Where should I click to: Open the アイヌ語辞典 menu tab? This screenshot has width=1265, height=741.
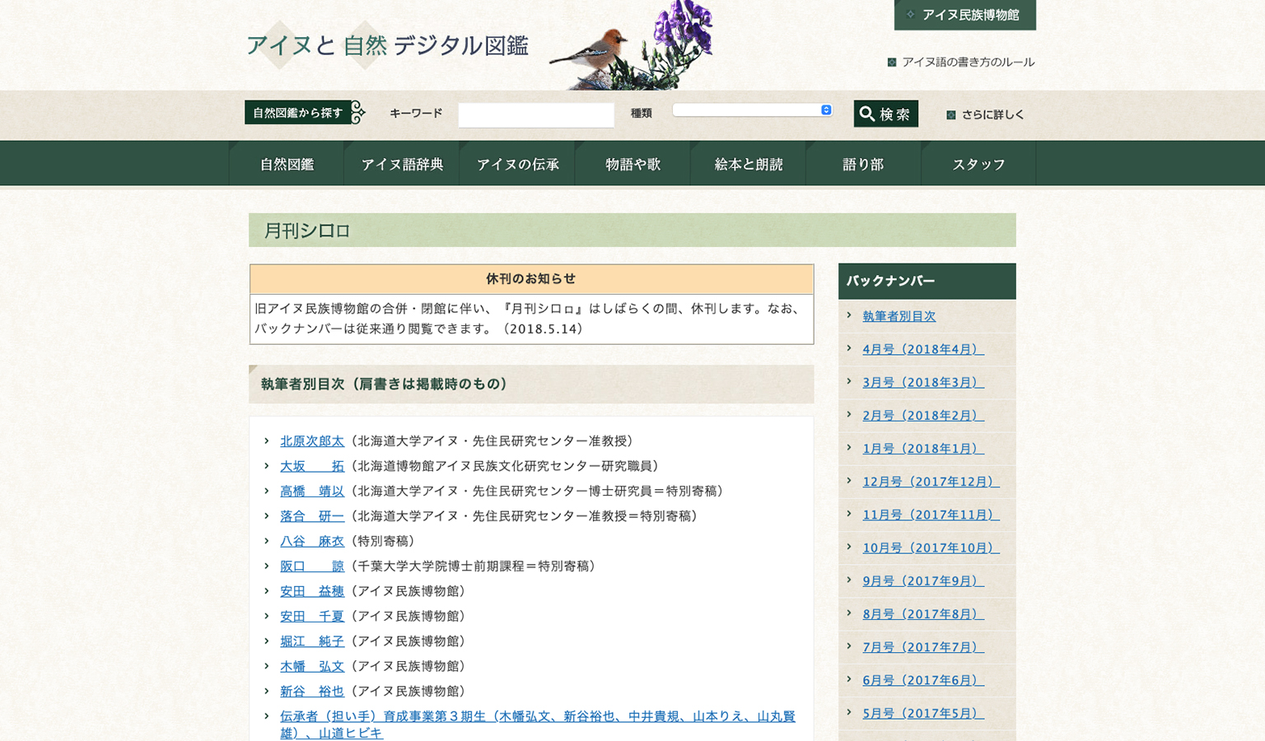pos(402,163)
